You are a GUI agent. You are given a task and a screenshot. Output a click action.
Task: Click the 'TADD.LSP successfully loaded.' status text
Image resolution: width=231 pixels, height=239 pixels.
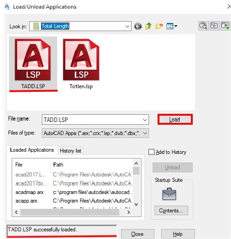click(42, 230)
